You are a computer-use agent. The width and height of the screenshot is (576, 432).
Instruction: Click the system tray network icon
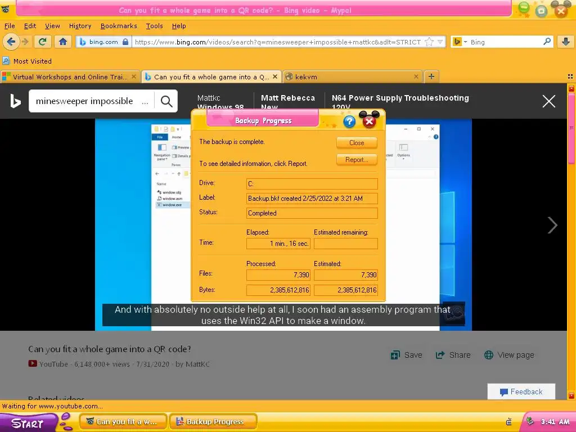530,421
